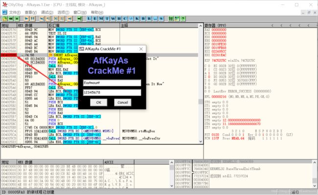Image resolution: width=318 pixels, height=195 pixels.
Task: Click the name field containing Eastmount
Action: (112, 83)
